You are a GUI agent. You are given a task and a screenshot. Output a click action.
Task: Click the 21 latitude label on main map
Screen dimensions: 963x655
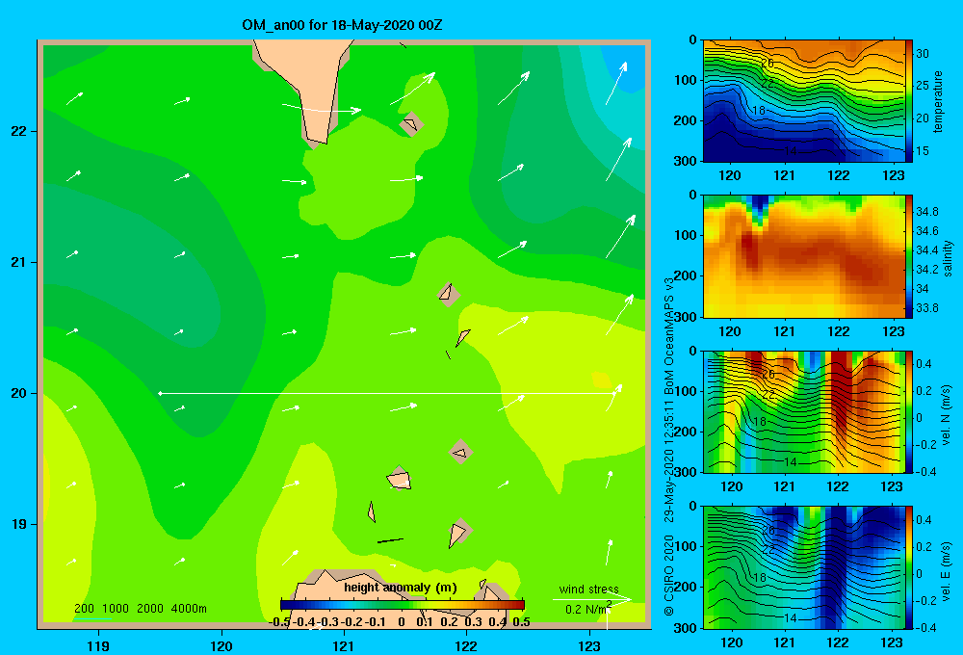(x=18, y=262)
